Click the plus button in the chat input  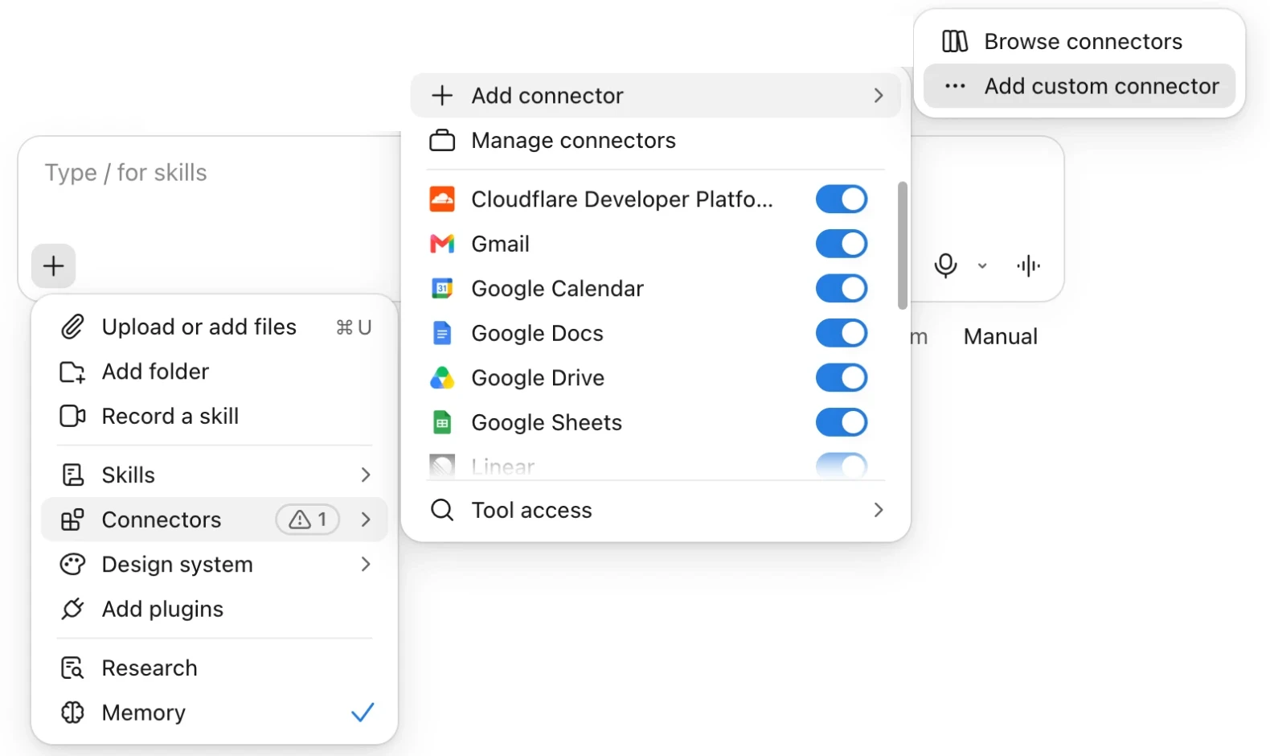tap(54, 265)
